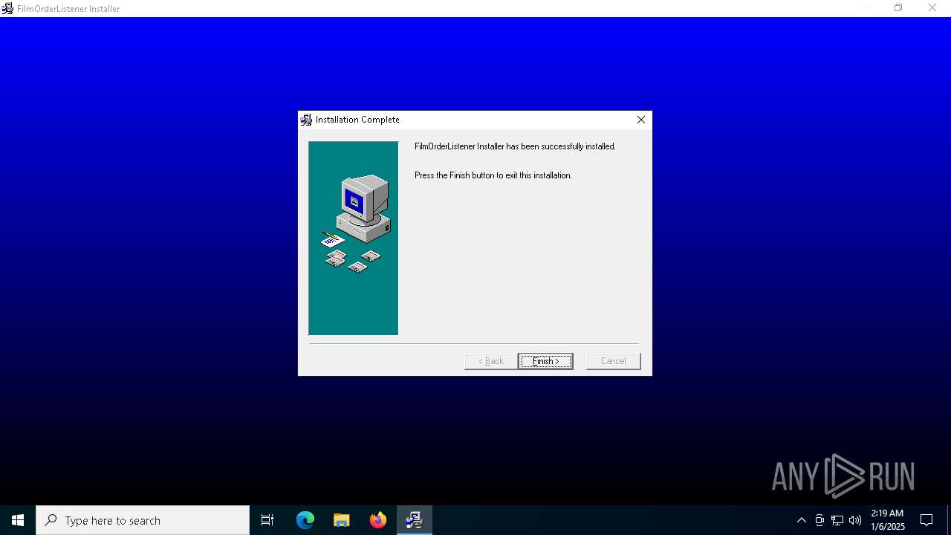
Task: Show hidden system tray icons
Action: click(x=802, y=520)
